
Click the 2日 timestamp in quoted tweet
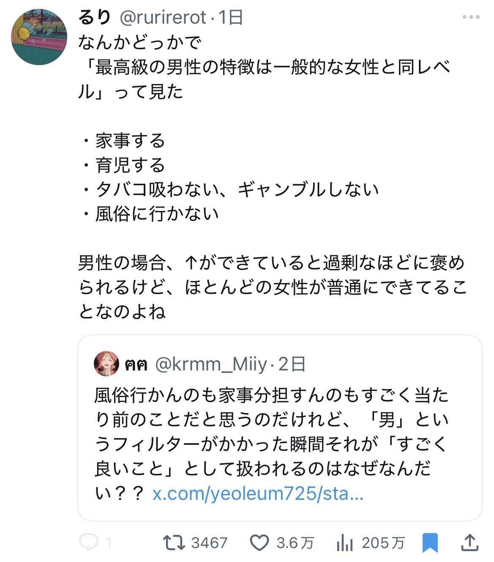point(292,364)
